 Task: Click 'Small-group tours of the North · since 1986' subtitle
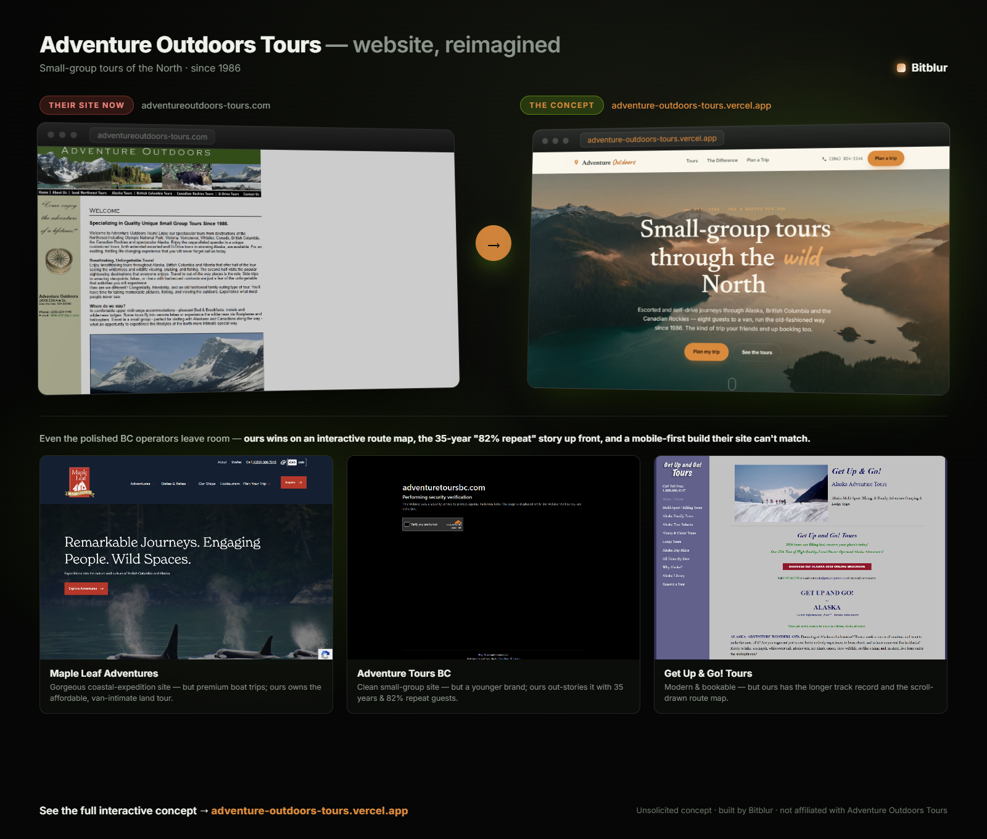click(x=140, y=68)
